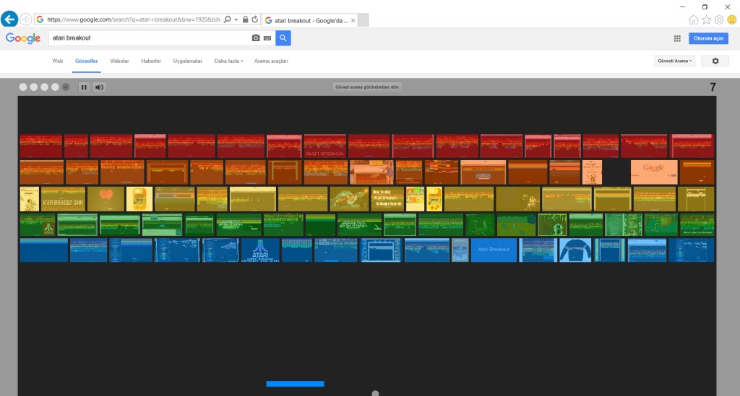Image resolution: width=740 pixels, height=396 pixels.
Task: Click the Oturum açın sign-in button
Action: 708,39
